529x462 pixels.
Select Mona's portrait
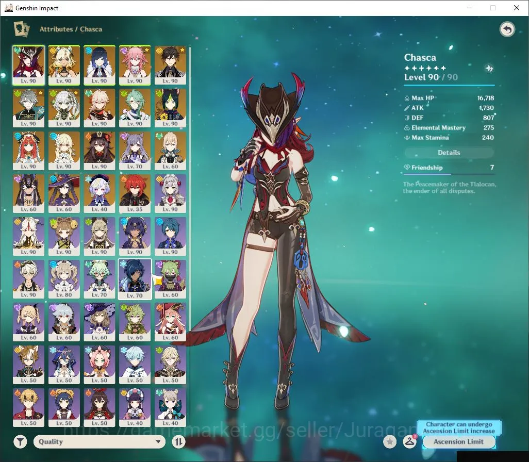(x=64, y=194)
